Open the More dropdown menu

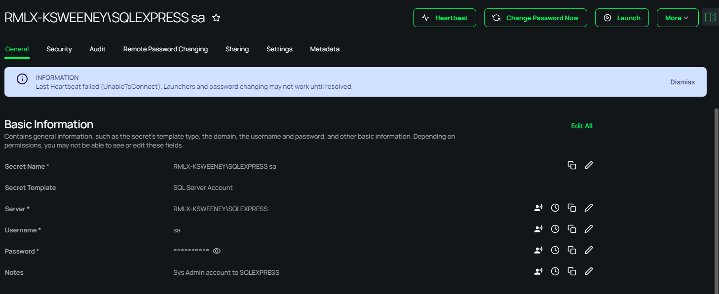678,18
